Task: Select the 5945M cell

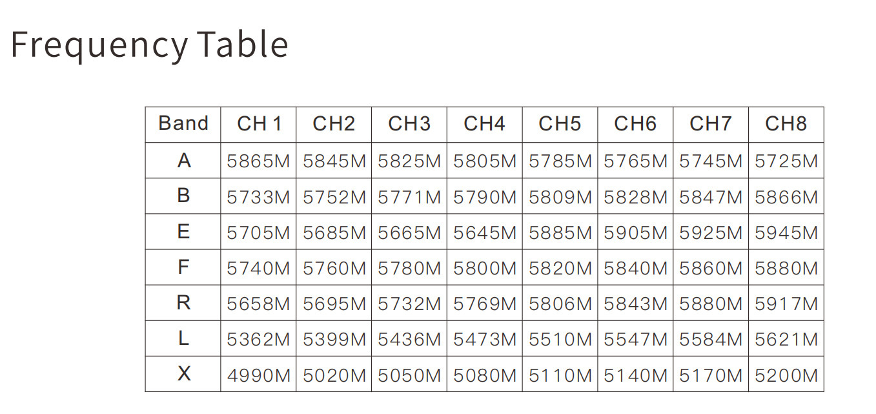Action: click(786, 233)
